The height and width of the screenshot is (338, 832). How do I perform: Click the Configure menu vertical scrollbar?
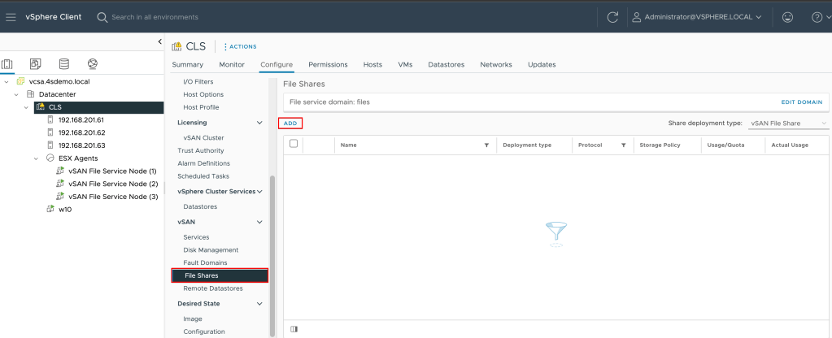tap(272, 244)
